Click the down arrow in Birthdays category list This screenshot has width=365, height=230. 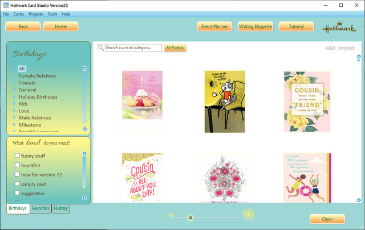click(85, 129)
